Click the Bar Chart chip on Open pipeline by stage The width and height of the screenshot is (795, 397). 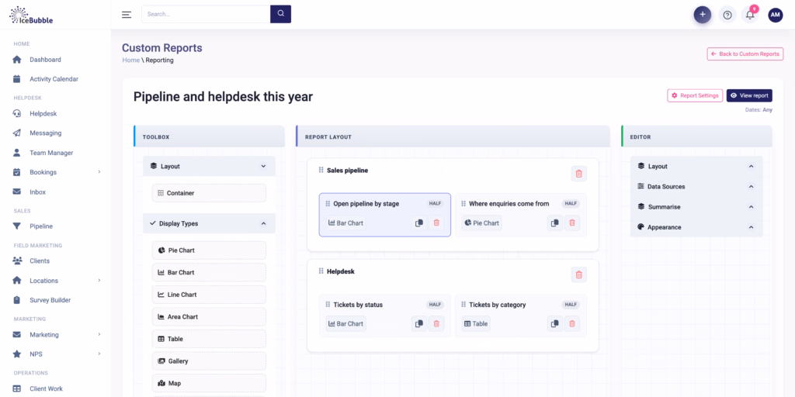(x=345, y=223)
